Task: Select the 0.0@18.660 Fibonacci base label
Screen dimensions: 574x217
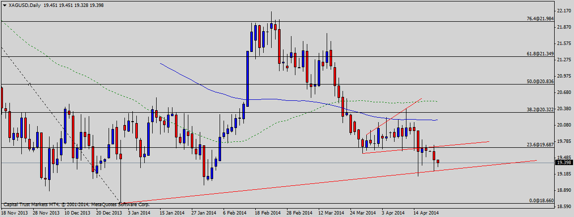Action: (x=540, y=200)
